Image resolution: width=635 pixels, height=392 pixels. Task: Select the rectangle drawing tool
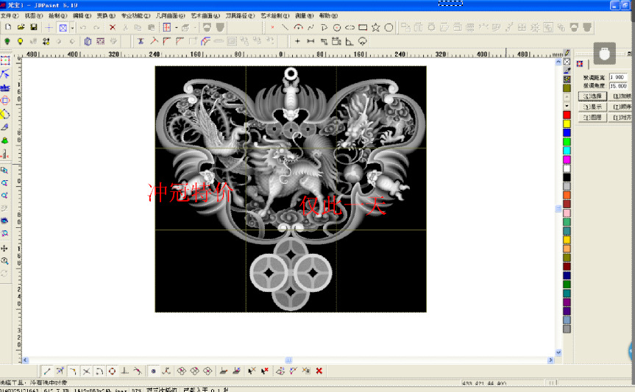[x=363, y=27]
